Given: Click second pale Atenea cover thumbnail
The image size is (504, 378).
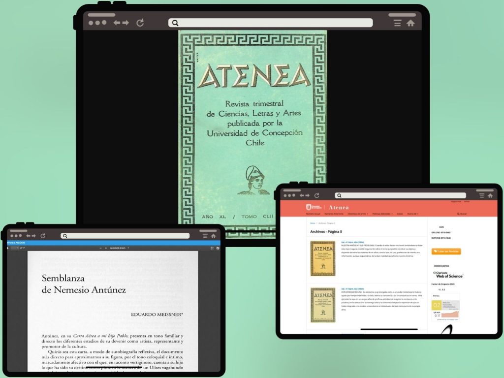Looking at the screenshot, I should [x=323, y=305].
